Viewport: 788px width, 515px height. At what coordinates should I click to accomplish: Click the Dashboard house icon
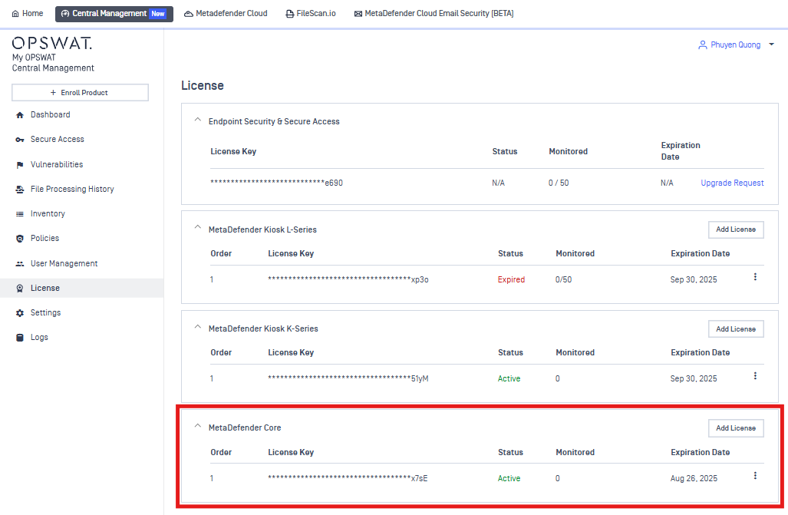(20, 115)
